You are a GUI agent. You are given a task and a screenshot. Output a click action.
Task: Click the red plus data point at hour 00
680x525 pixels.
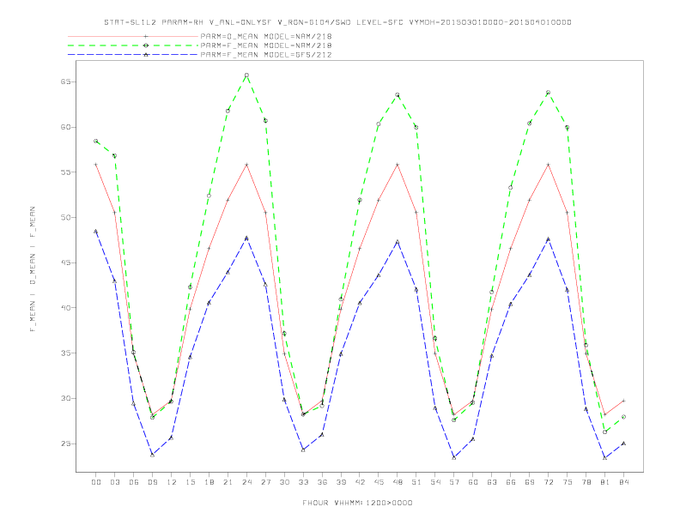[x=96, y=165]
